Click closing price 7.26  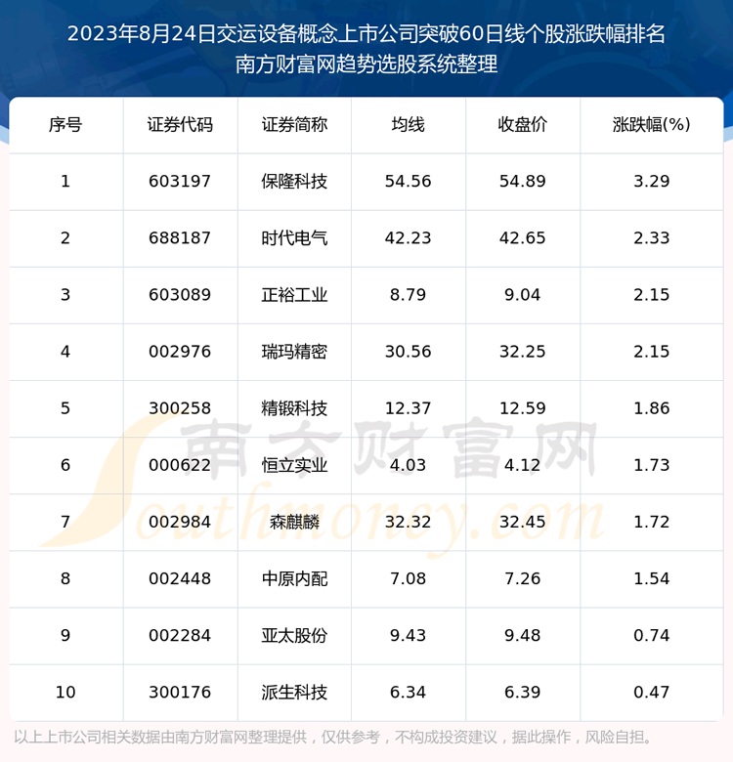point(523,578)
